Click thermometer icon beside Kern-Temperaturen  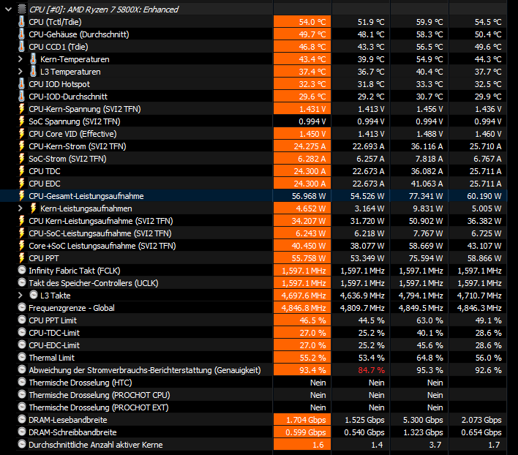(x=33, y=59)
